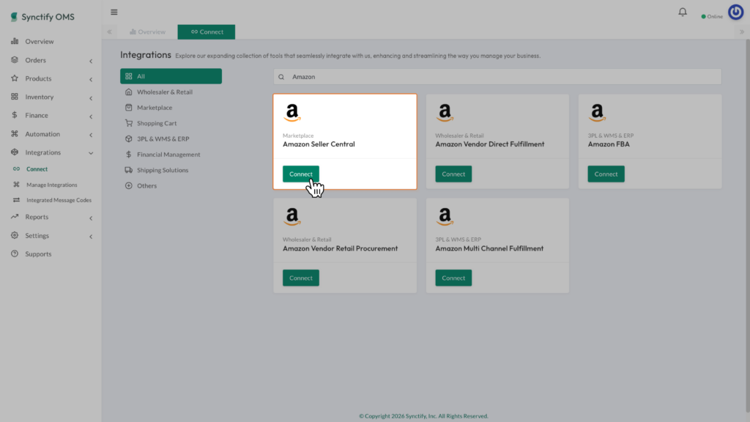Viewport: 750px width, 422px height.
Task: Click the Reports trend line sidebar icon
Action: click(x=15, y=217)
